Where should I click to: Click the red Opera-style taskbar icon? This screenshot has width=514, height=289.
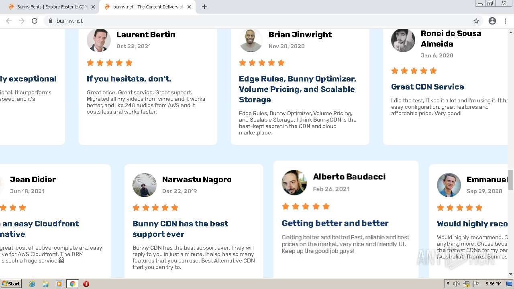tap(86, 284)
